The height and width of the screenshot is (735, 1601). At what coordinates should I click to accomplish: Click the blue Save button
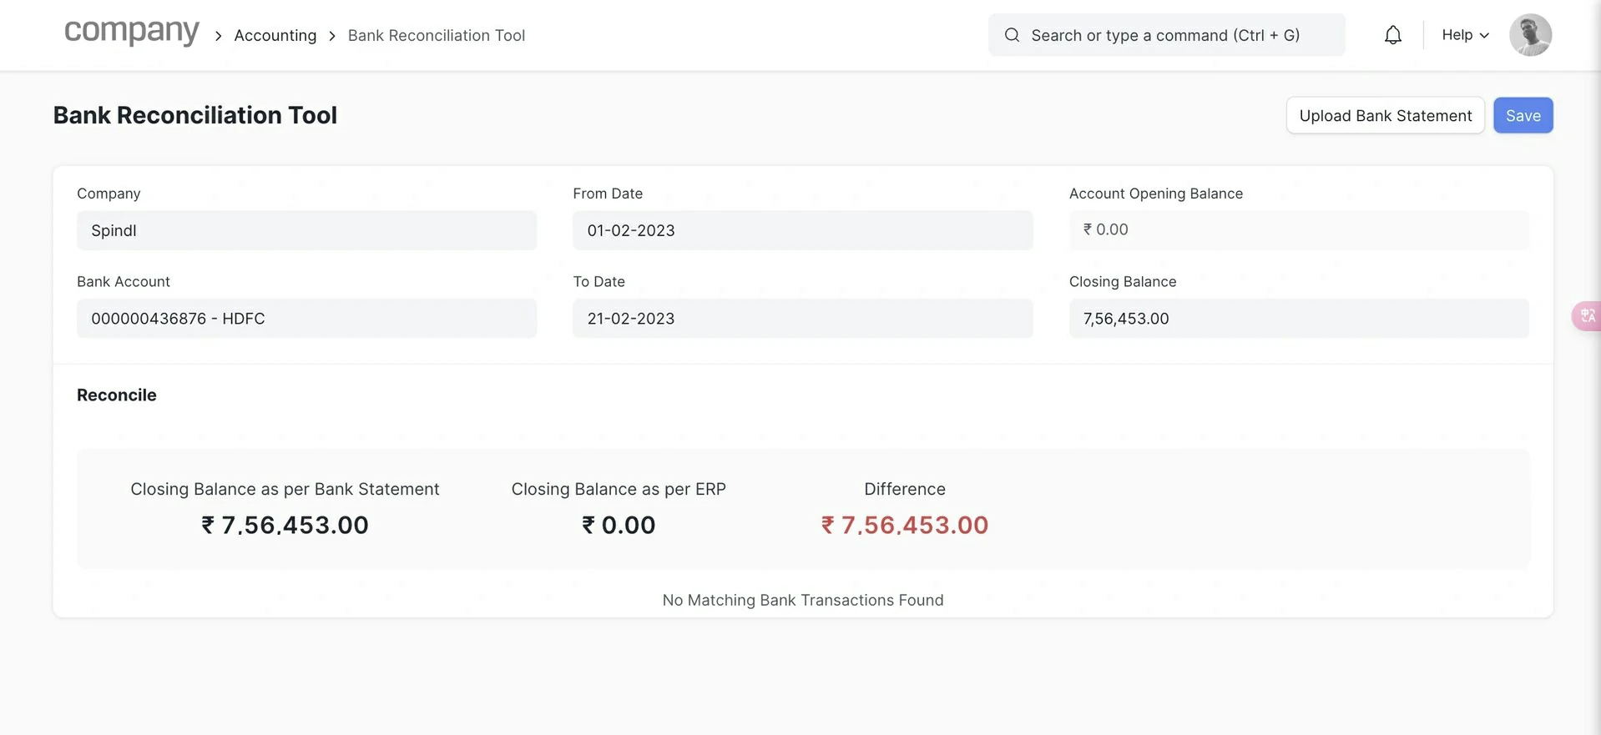coord(1523,116)
